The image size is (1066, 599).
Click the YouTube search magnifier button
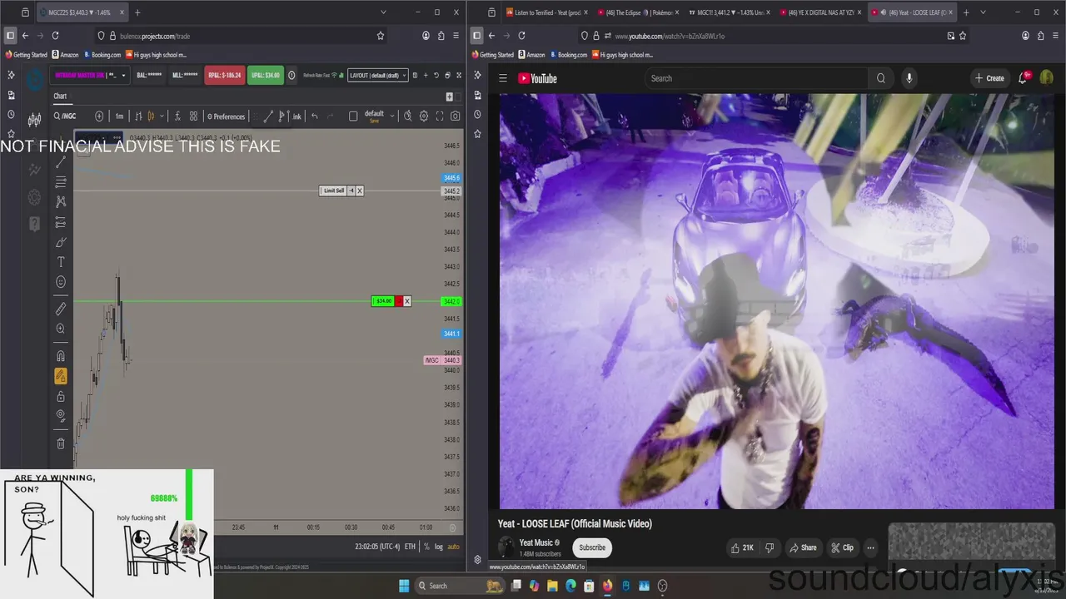tap(881, 78)
